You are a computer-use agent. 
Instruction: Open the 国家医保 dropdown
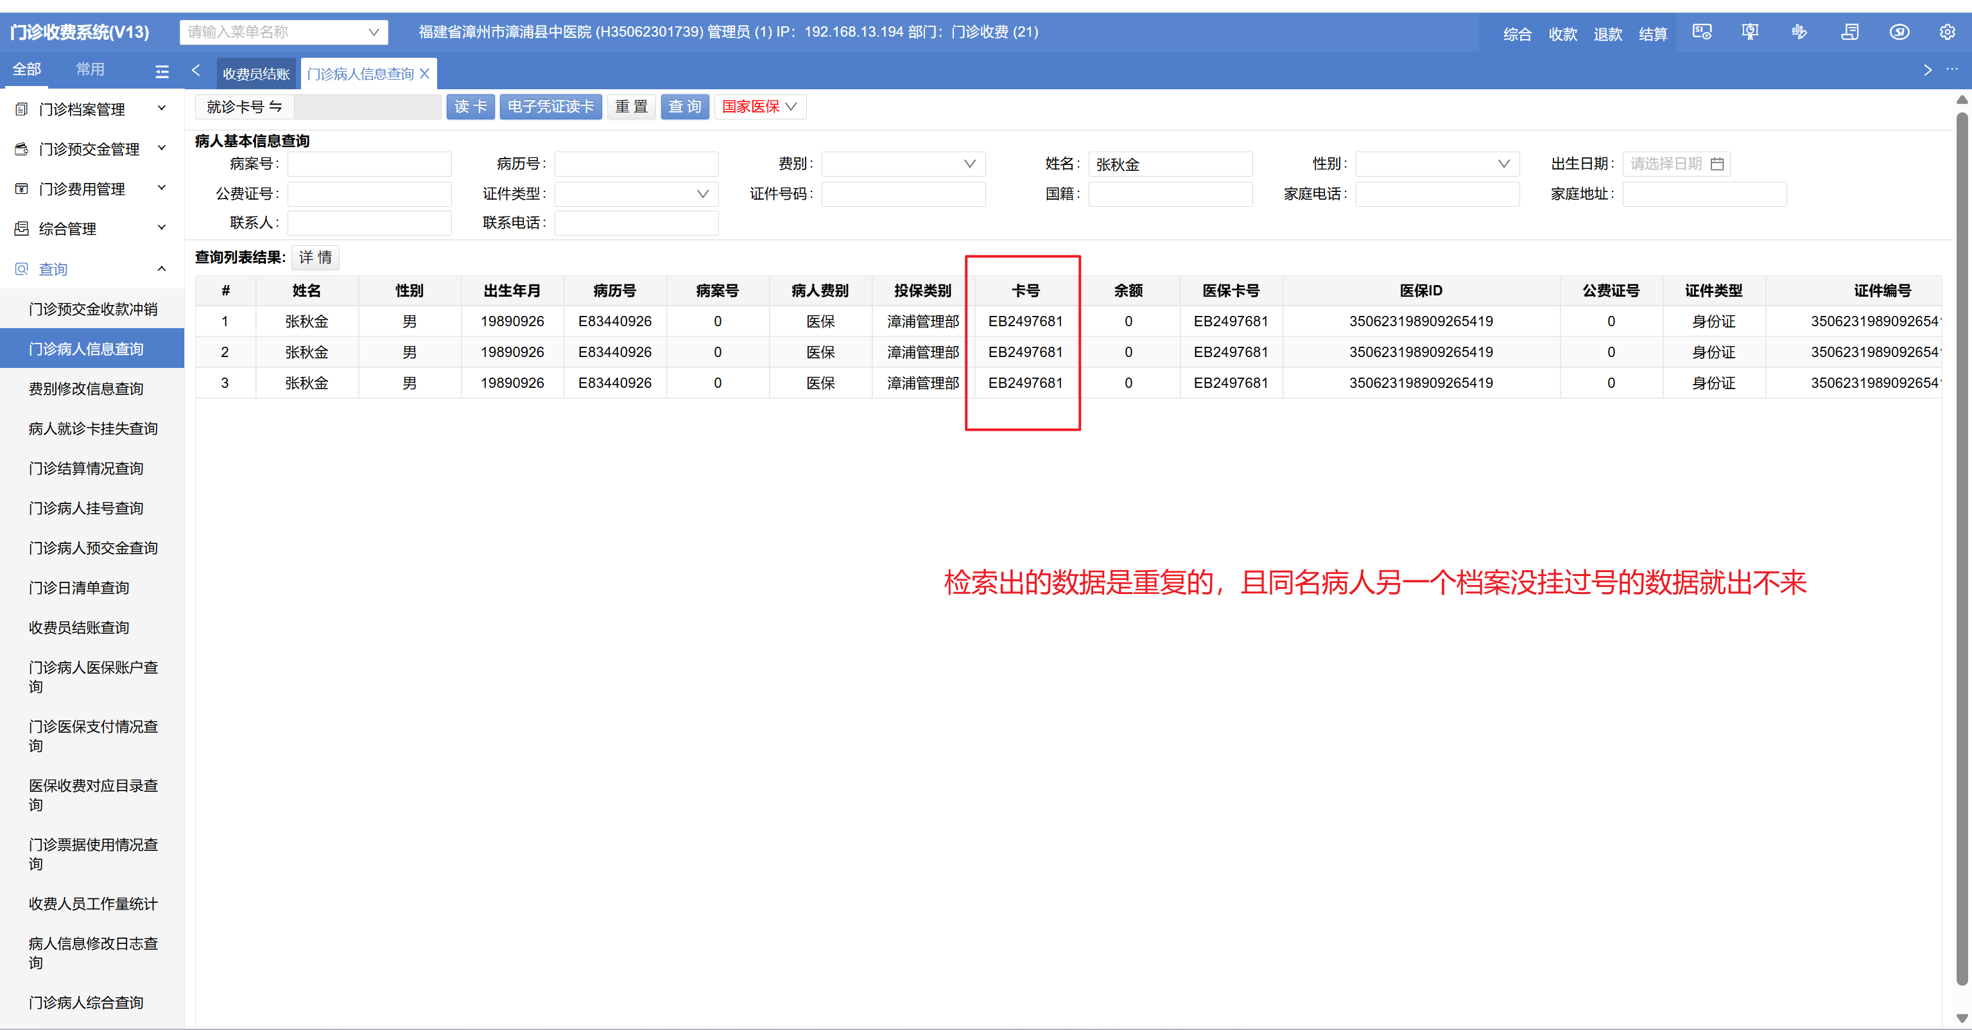pos(759,107)
